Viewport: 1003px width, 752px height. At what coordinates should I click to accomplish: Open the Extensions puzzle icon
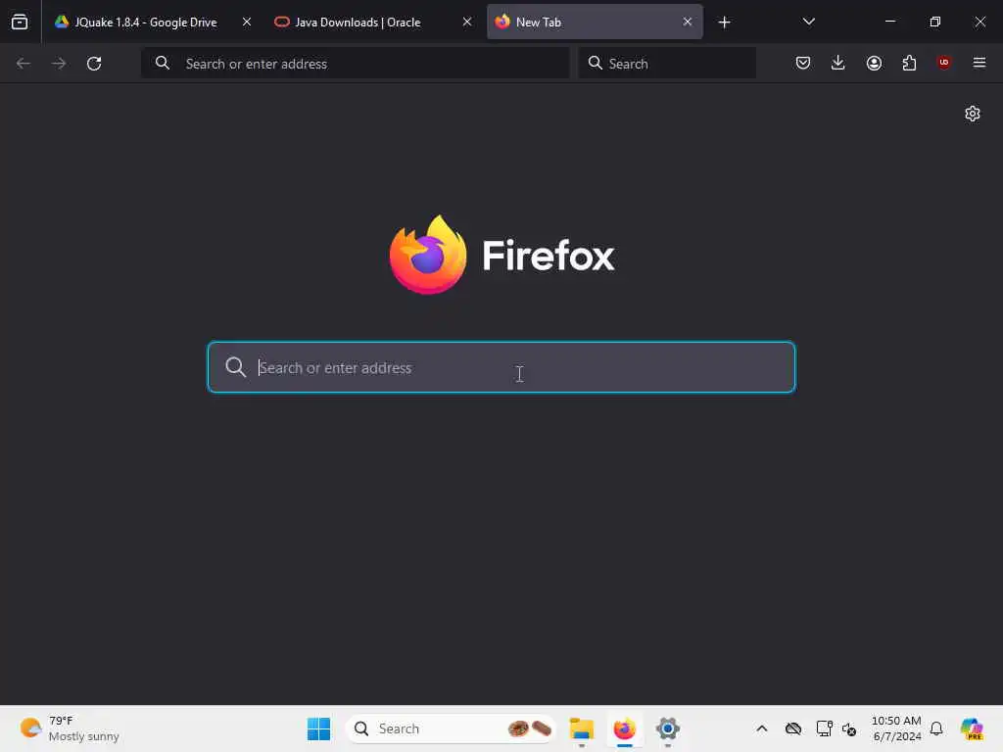(x=909, y=63)
